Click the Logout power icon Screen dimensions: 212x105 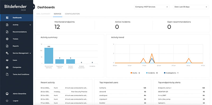click(7, 101)
